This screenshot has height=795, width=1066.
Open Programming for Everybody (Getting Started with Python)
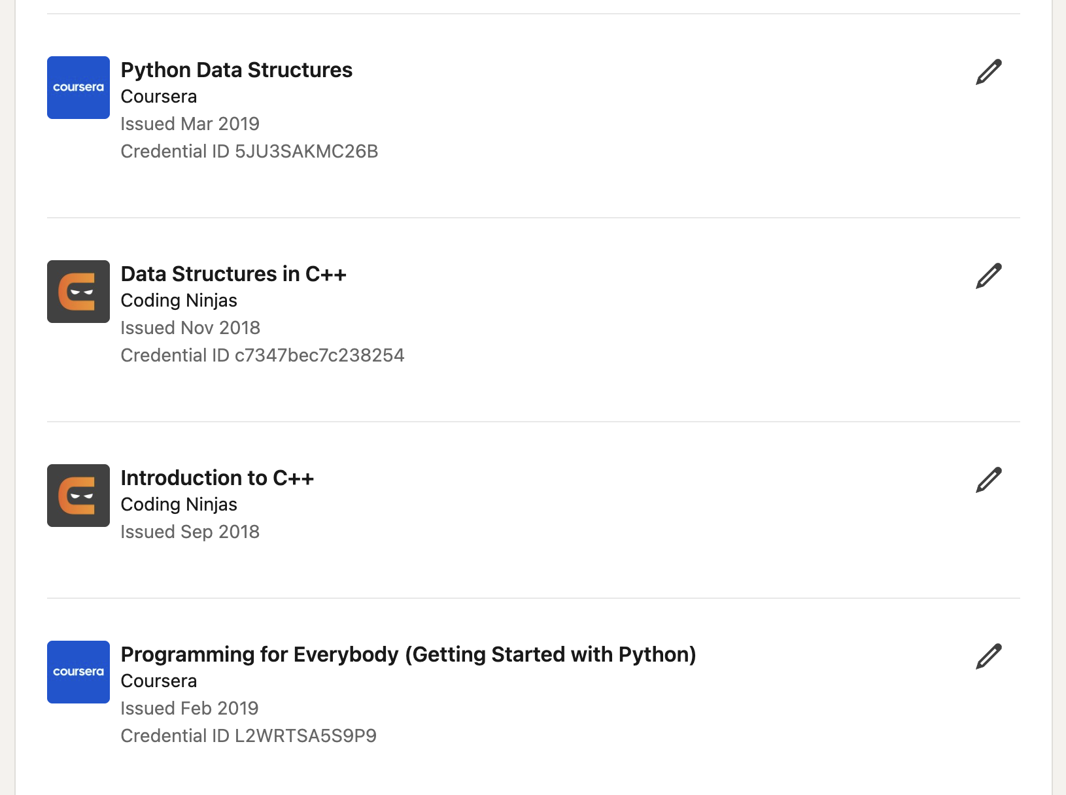(409, 654)
